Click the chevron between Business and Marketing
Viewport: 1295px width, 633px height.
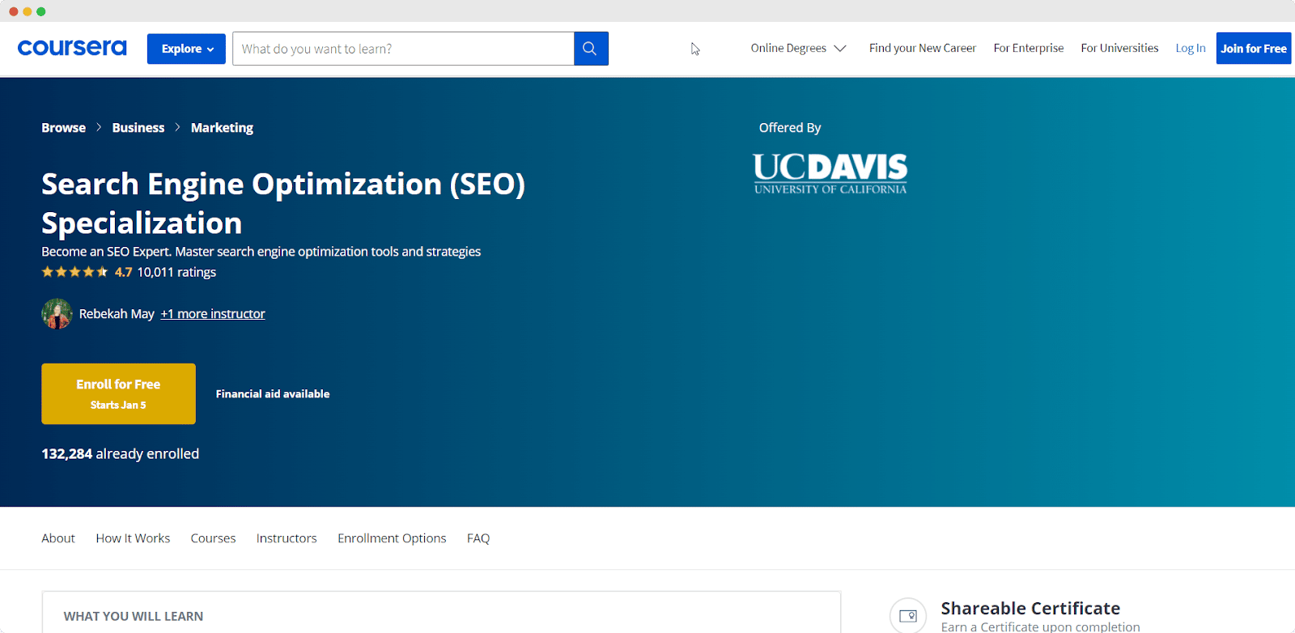(177, 128)
